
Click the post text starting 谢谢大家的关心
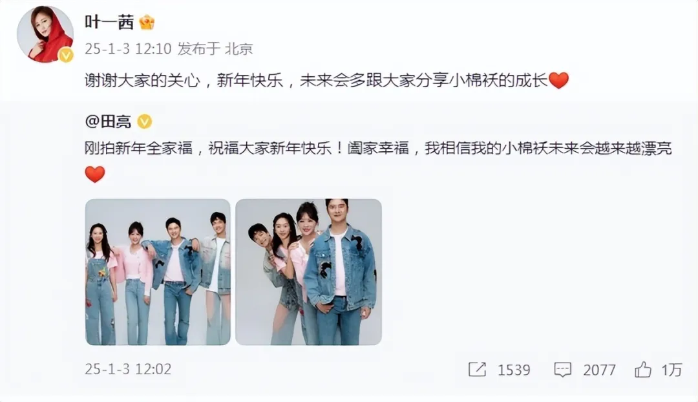click(x=316, y=81)
